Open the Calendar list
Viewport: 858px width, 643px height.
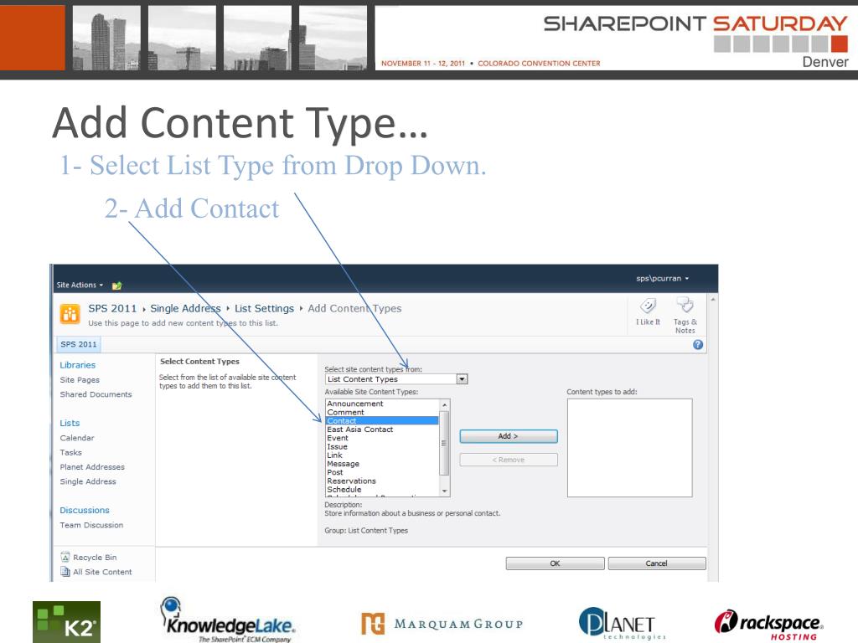tap(77, 438)
